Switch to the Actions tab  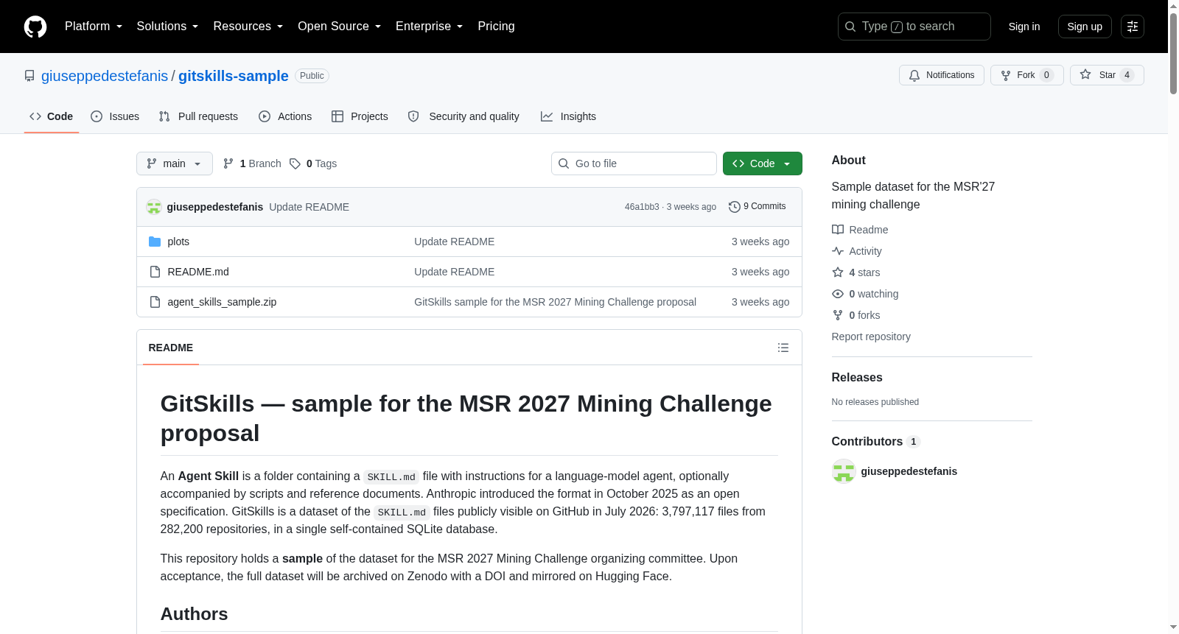point(285,116)
